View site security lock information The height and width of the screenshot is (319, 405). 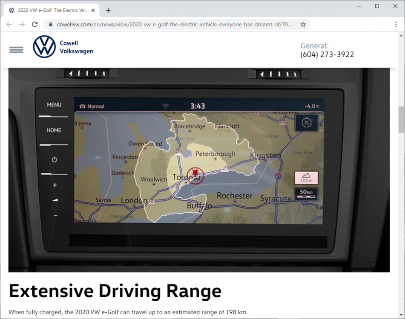tap(51, 25)
